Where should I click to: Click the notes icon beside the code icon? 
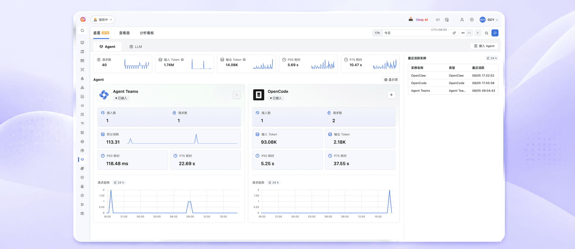(x=447, y=20)
